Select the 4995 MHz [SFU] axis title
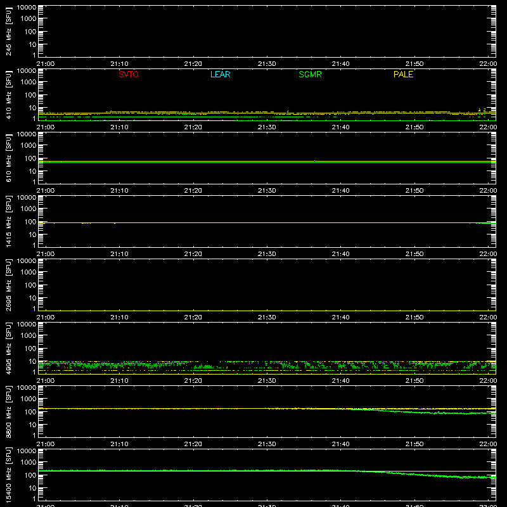 point(9,348)
